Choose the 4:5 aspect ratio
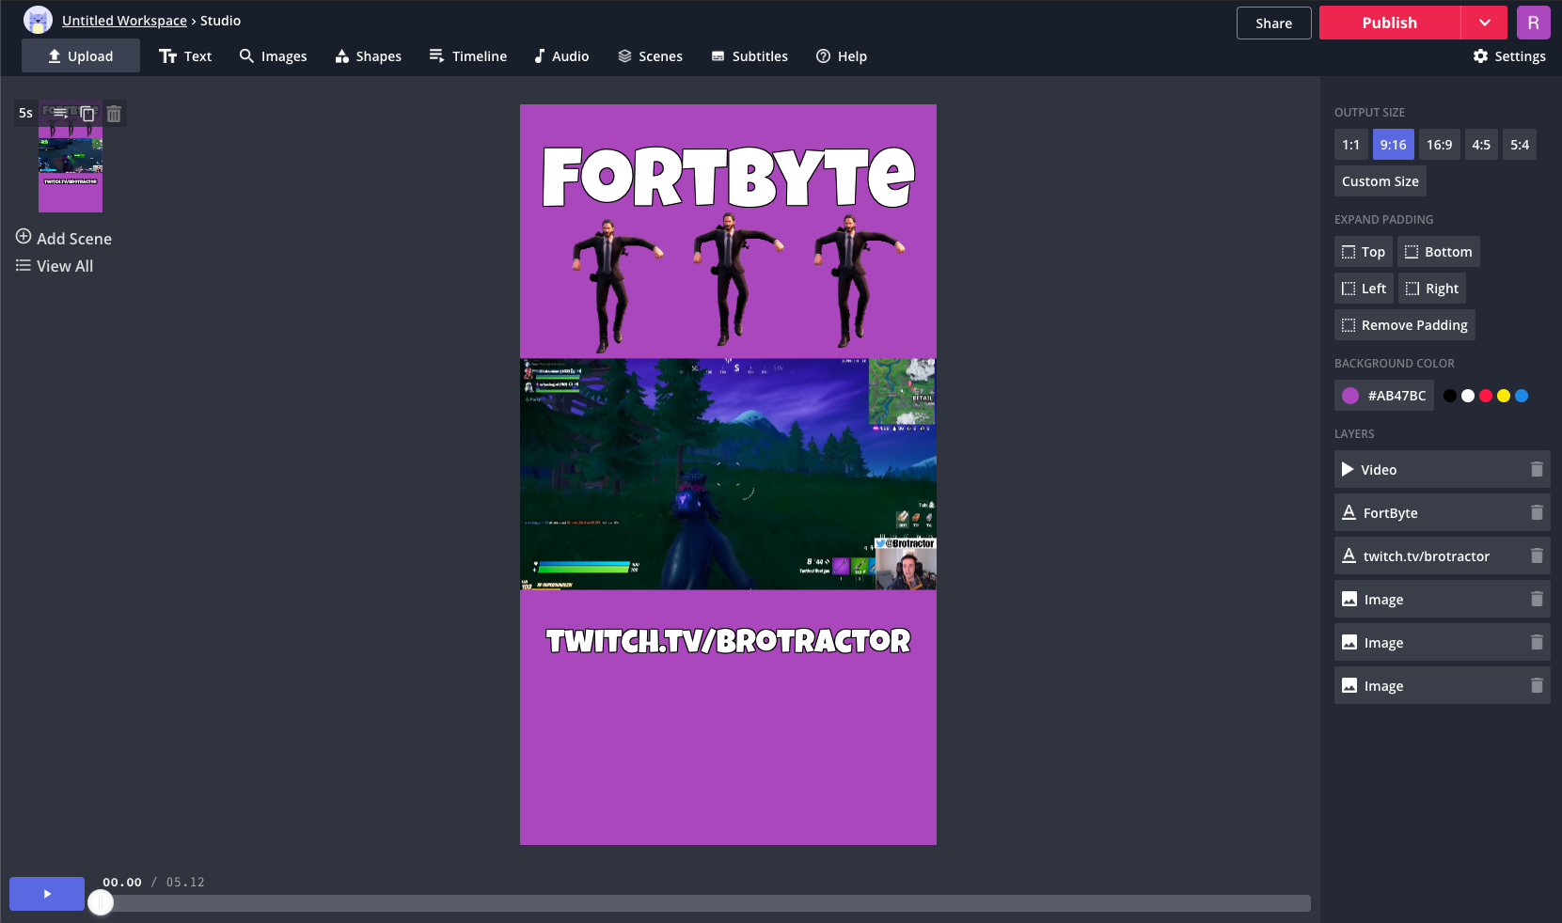 pos(1481,145)
